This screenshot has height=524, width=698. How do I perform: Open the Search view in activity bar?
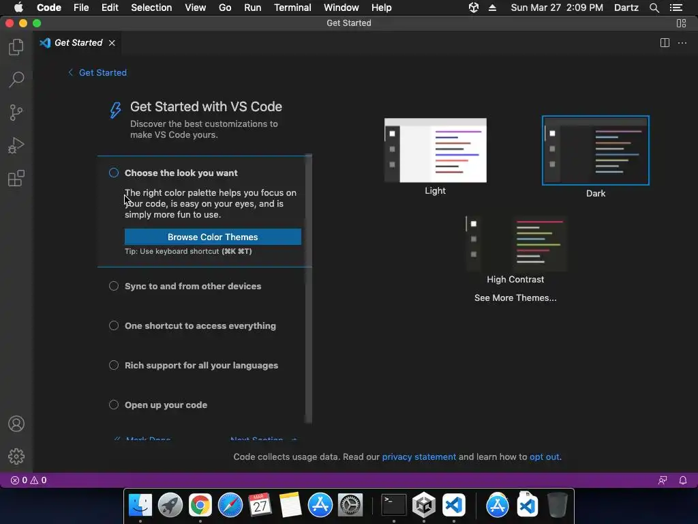[16, 80]
